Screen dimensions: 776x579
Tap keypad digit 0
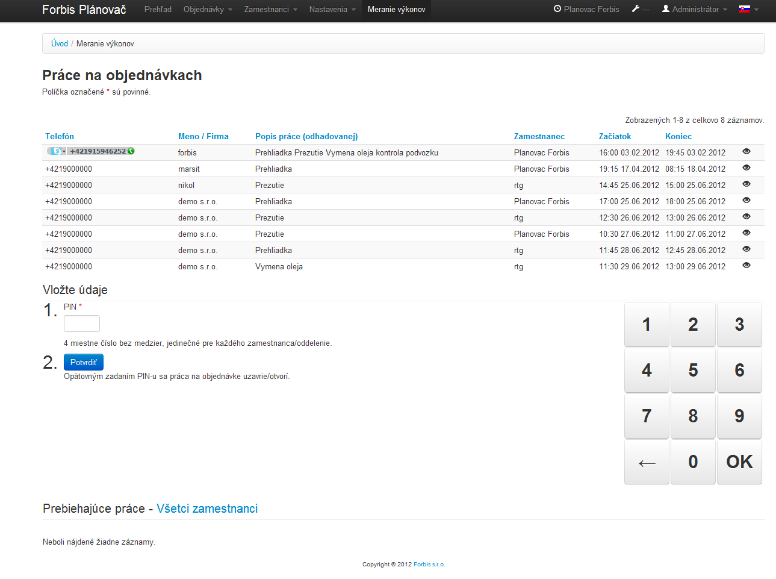tap(693, 462)
